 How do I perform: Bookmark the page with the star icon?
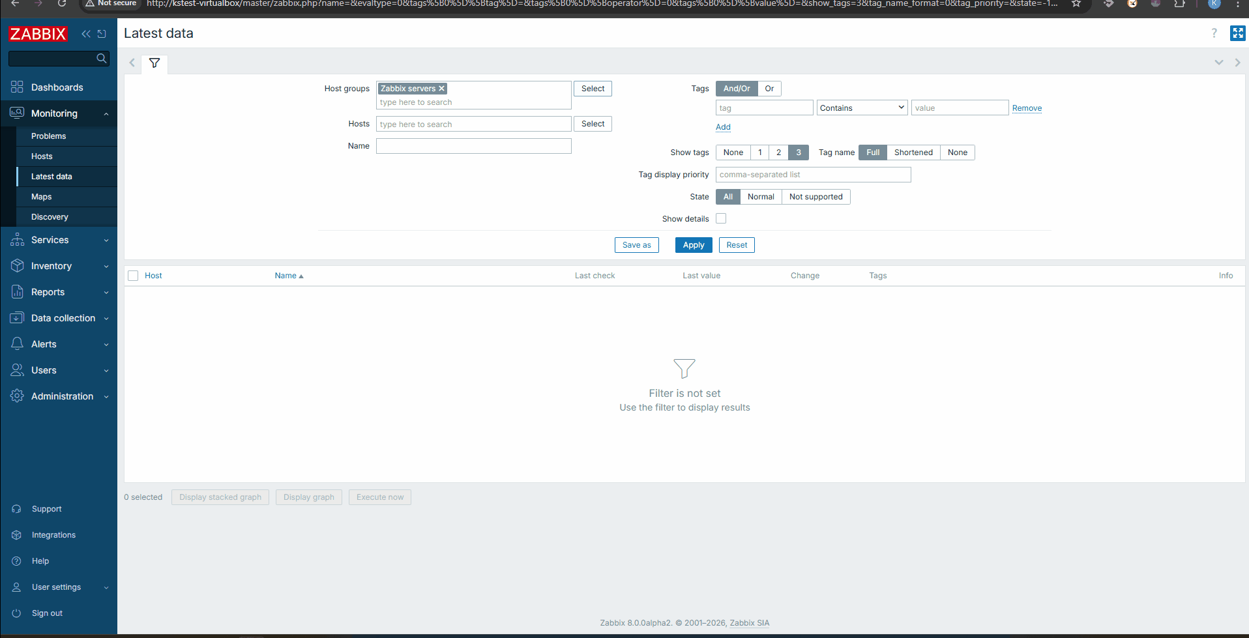tap(1076, 4)
